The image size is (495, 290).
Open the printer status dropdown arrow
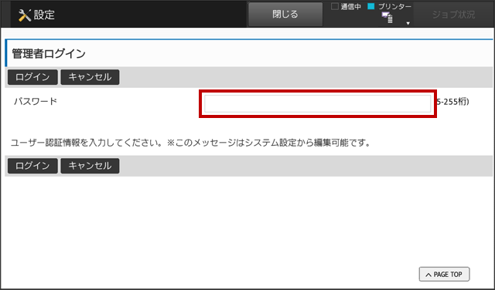[x=408, y=23]
